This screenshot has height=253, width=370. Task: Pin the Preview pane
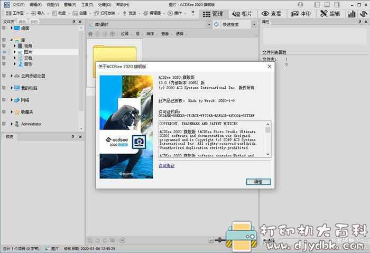(x=73, y=137)
